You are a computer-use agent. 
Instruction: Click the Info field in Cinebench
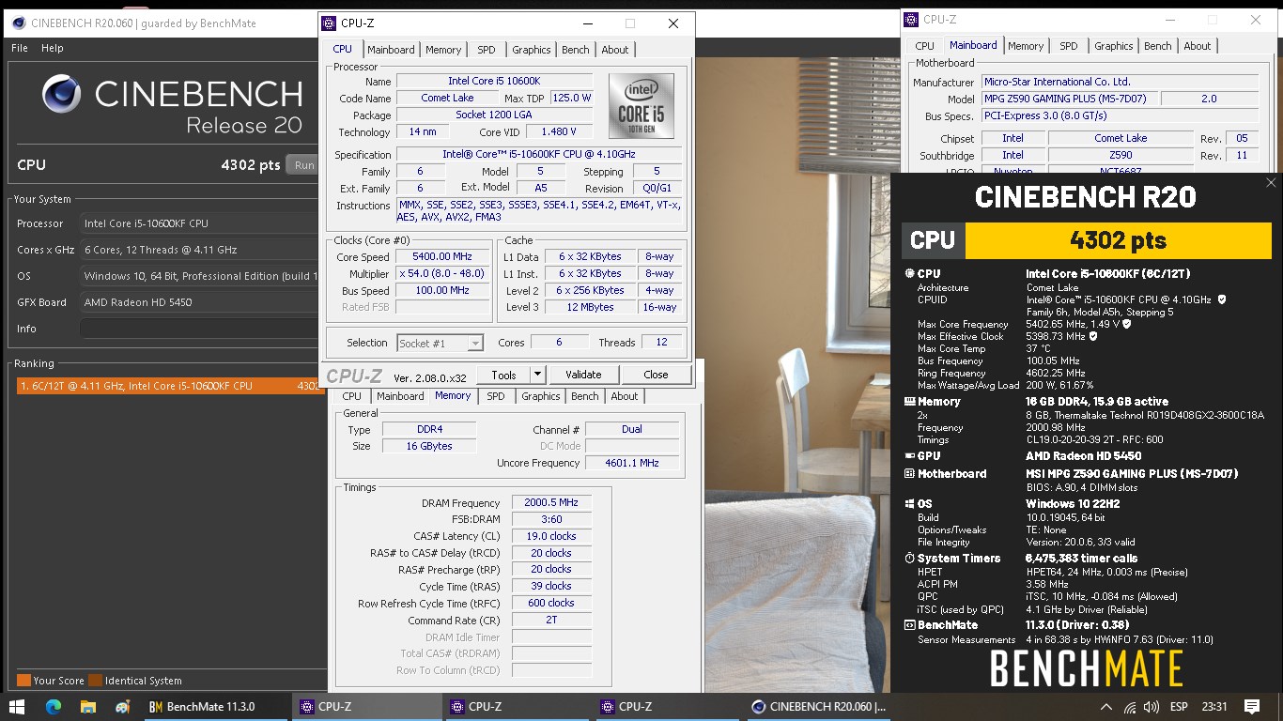pos(199,329)
